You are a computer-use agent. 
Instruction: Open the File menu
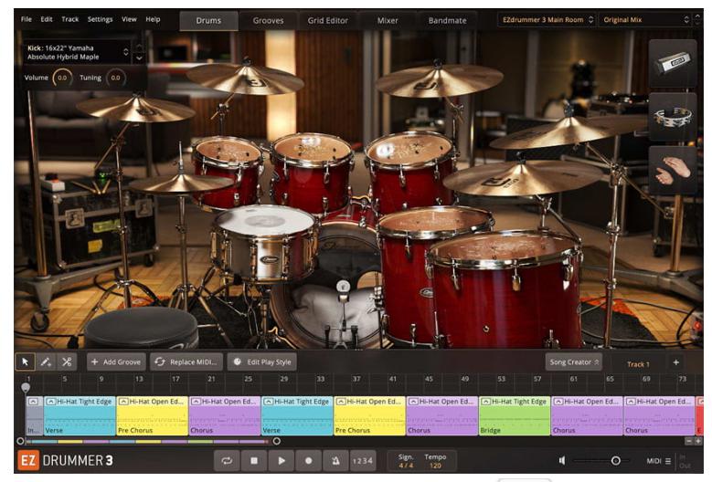point(27,19)
